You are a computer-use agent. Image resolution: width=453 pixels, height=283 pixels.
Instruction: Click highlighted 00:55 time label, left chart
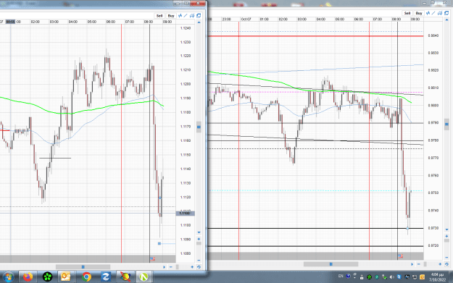pos(10,22)
